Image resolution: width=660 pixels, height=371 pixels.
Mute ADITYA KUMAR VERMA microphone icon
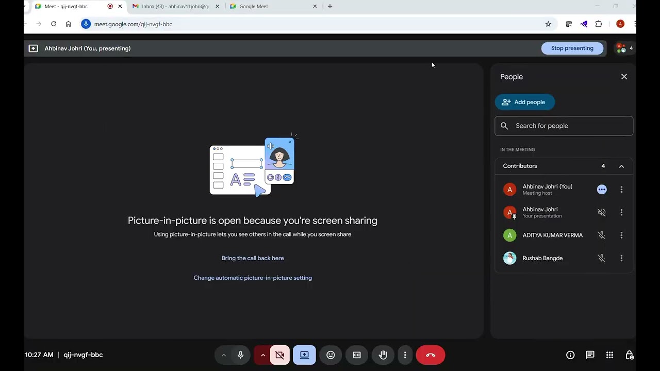(601, 235)
